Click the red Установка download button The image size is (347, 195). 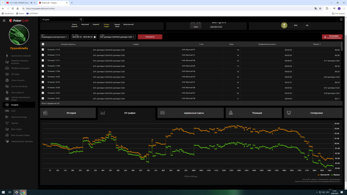[332, 37]
